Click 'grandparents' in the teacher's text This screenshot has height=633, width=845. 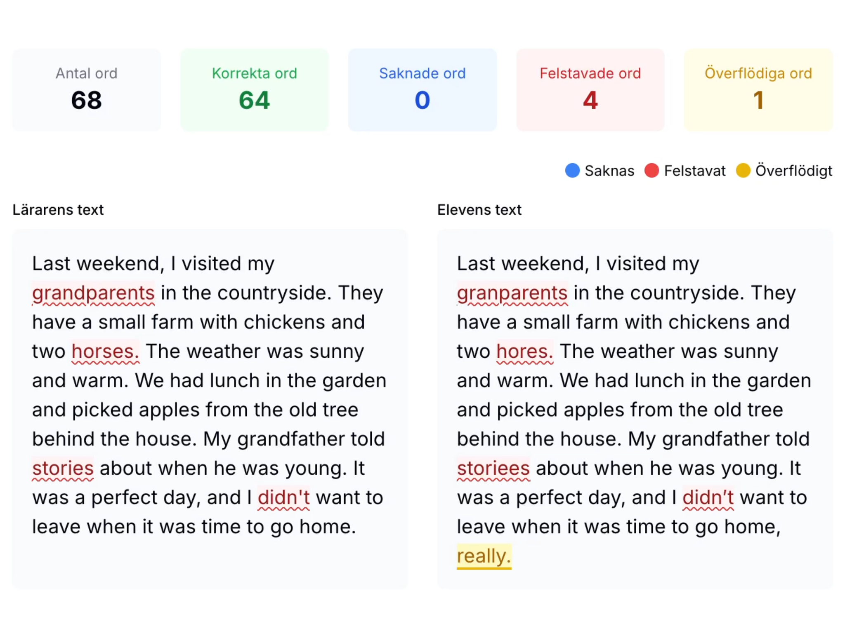(x=93, y=293)
